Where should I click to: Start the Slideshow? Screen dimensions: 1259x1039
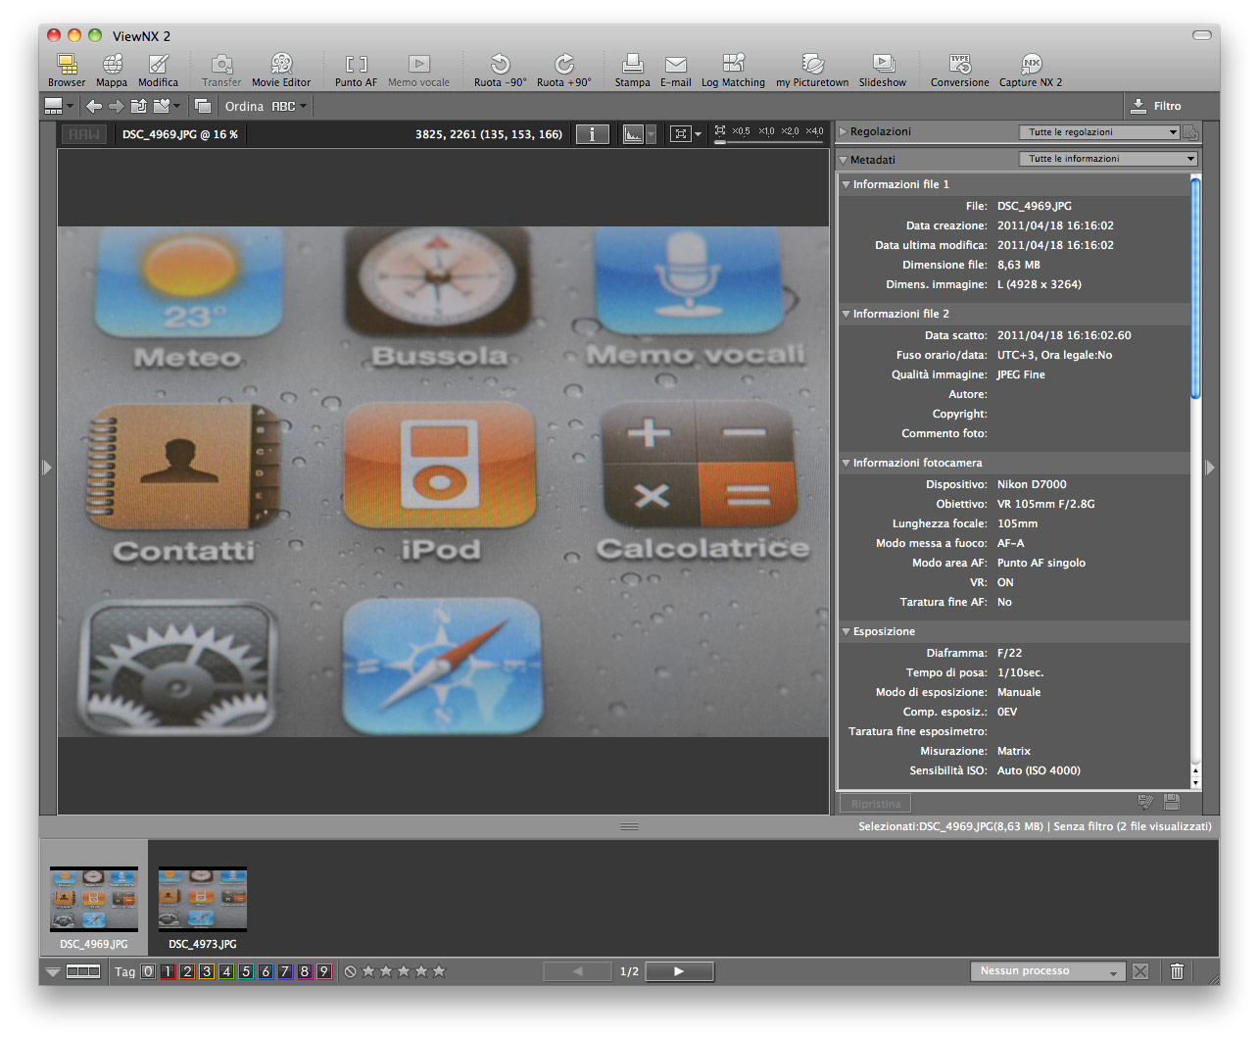pos(883,70)
